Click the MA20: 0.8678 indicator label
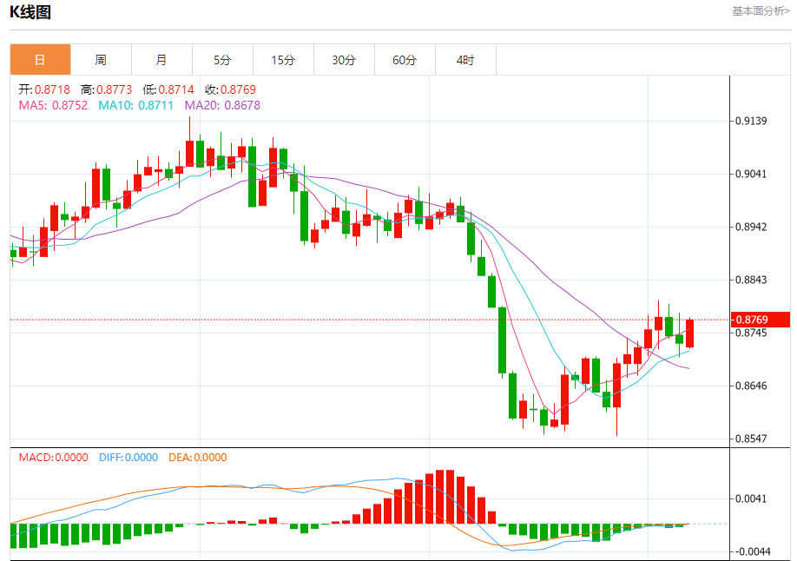This screenshot has height=561, width=797. (x=222, y=105)
